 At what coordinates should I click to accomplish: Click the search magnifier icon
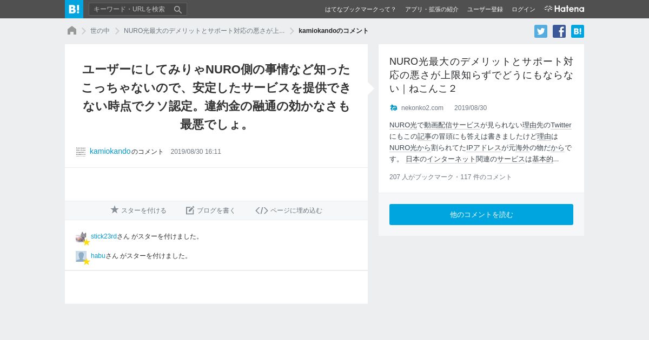coord(177,9)
